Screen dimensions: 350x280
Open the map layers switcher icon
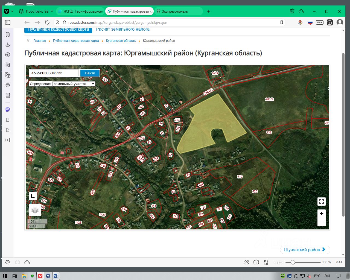(x=35, y=210)
